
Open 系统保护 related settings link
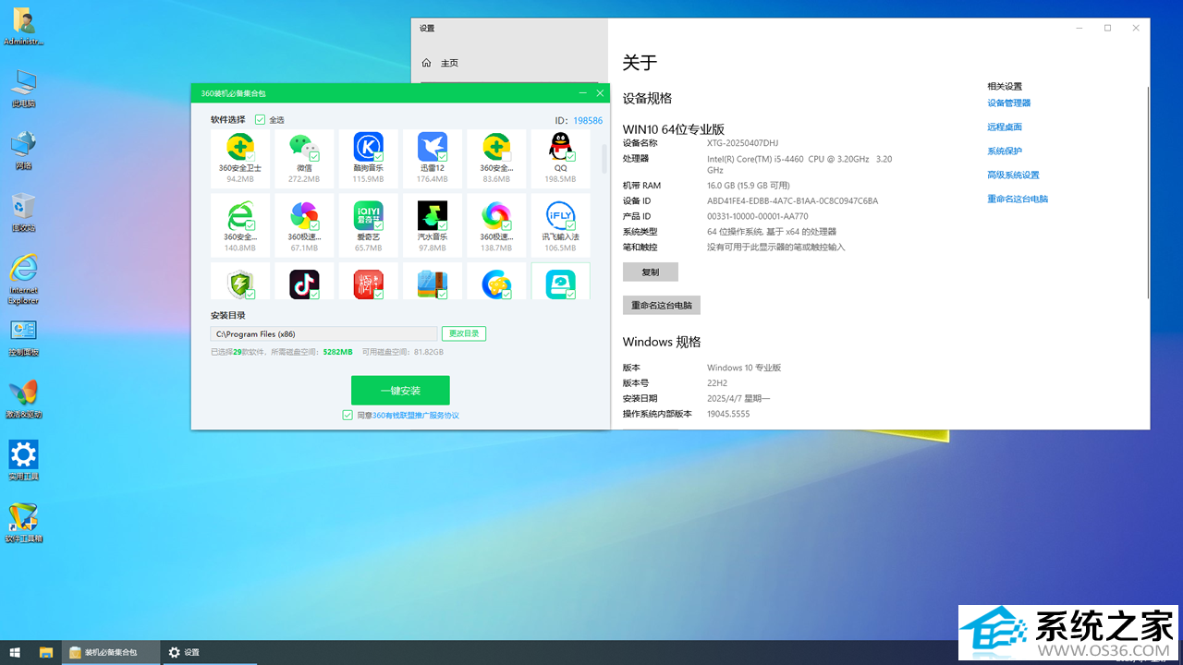pyautogui.click(x=1005, y=151)
